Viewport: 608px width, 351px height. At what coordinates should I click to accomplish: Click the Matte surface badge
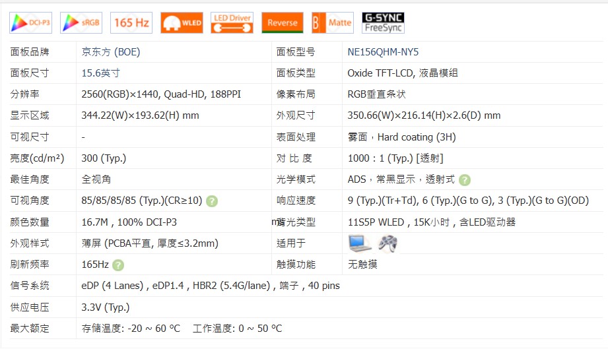(333, 23)
